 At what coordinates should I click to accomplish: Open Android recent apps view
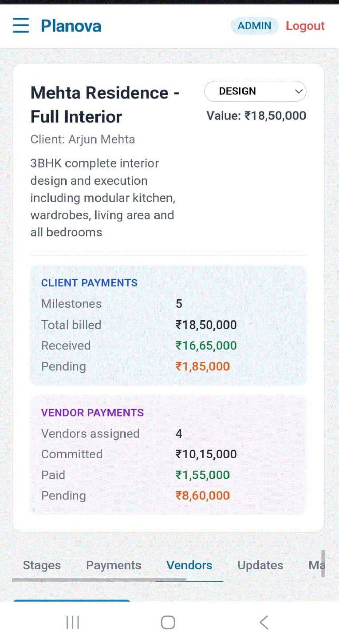[72, 622]
